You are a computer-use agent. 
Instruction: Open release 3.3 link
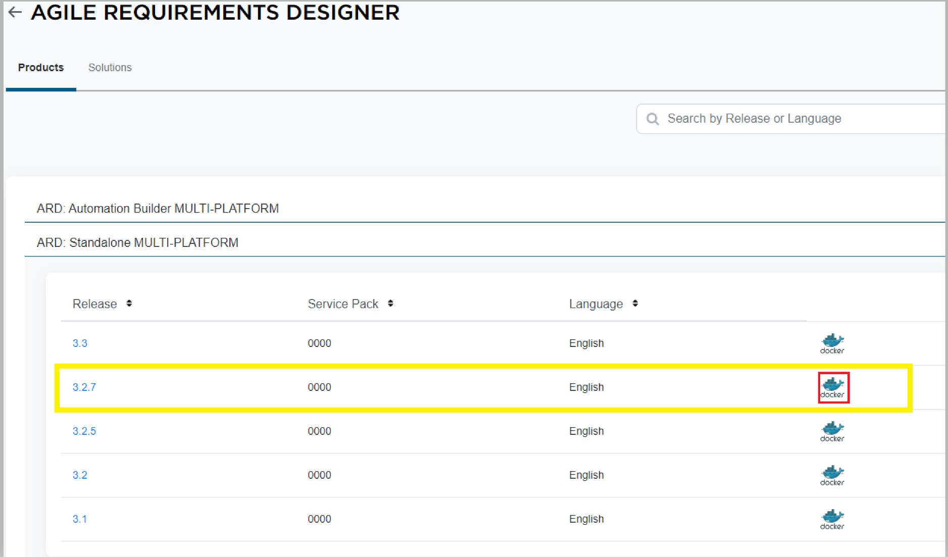pos(80,343)
